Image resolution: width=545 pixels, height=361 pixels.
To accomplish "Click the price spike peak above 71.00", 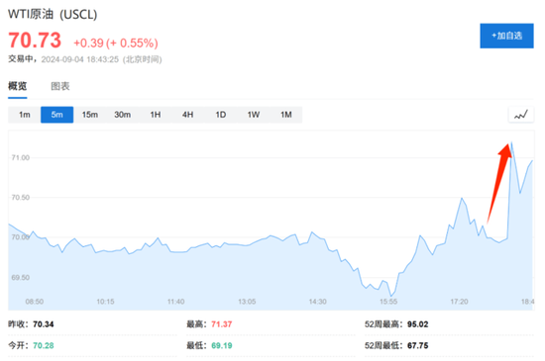I will point(511,142).
